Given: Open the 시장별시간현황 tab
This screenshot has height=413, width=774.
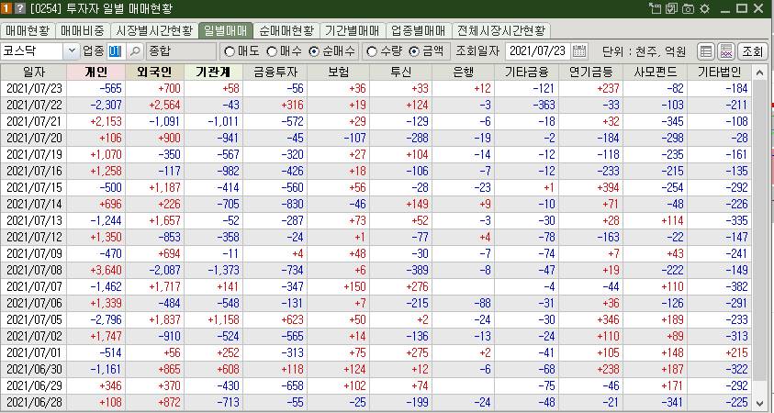Looking at the screenshot, I should click(154, 31).
